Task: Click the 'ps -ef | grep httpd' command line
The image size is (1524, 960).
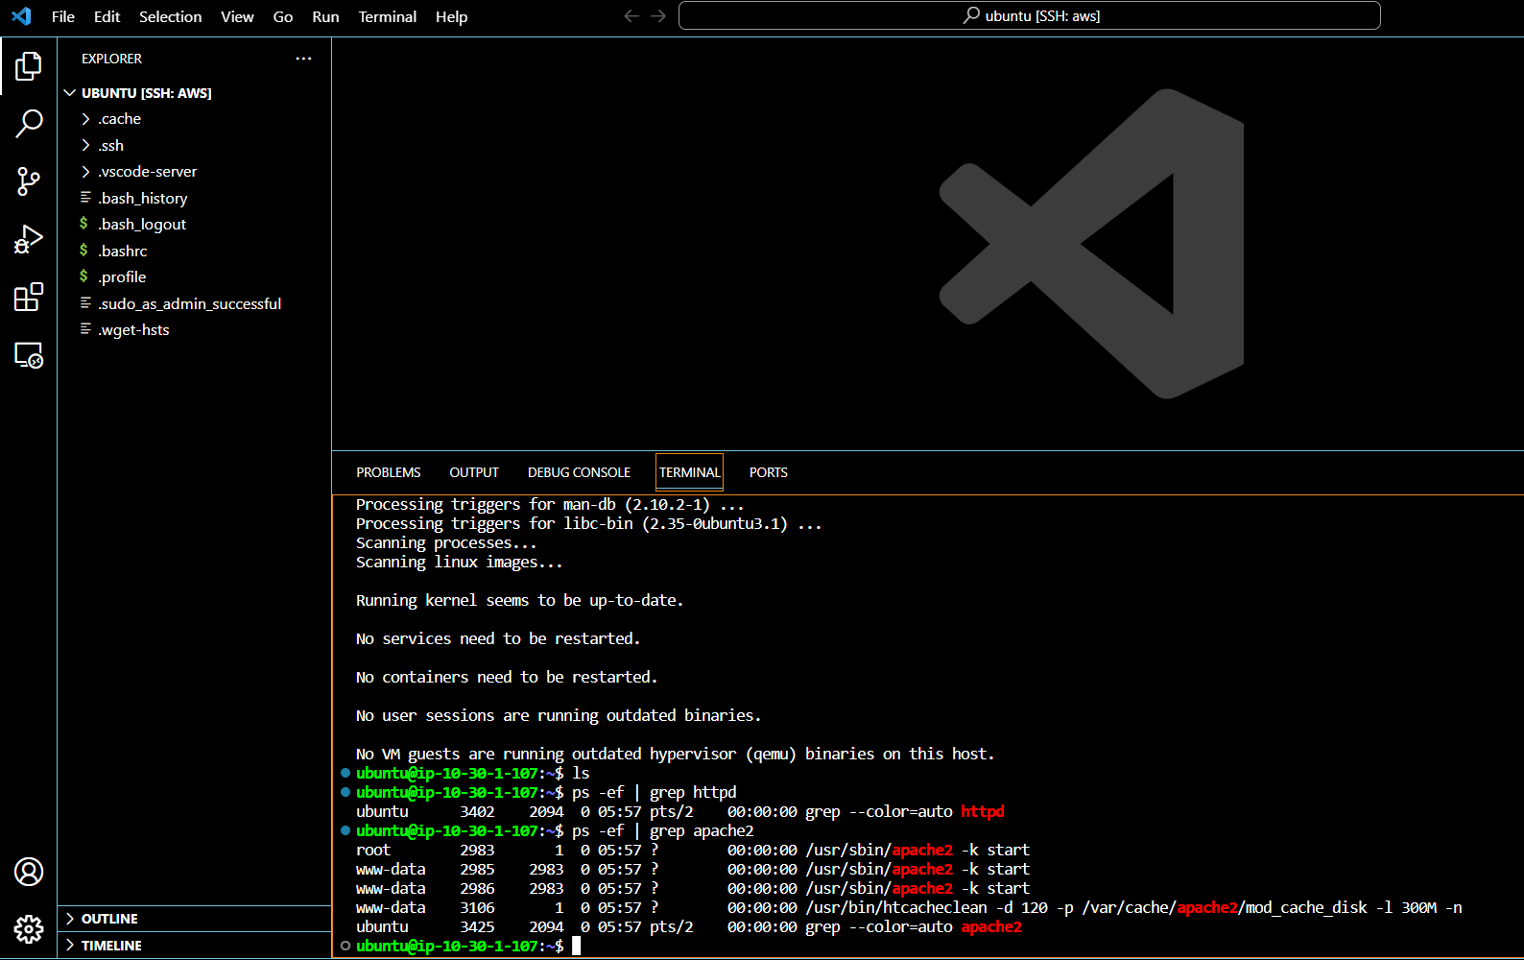Action: point(655,792)
